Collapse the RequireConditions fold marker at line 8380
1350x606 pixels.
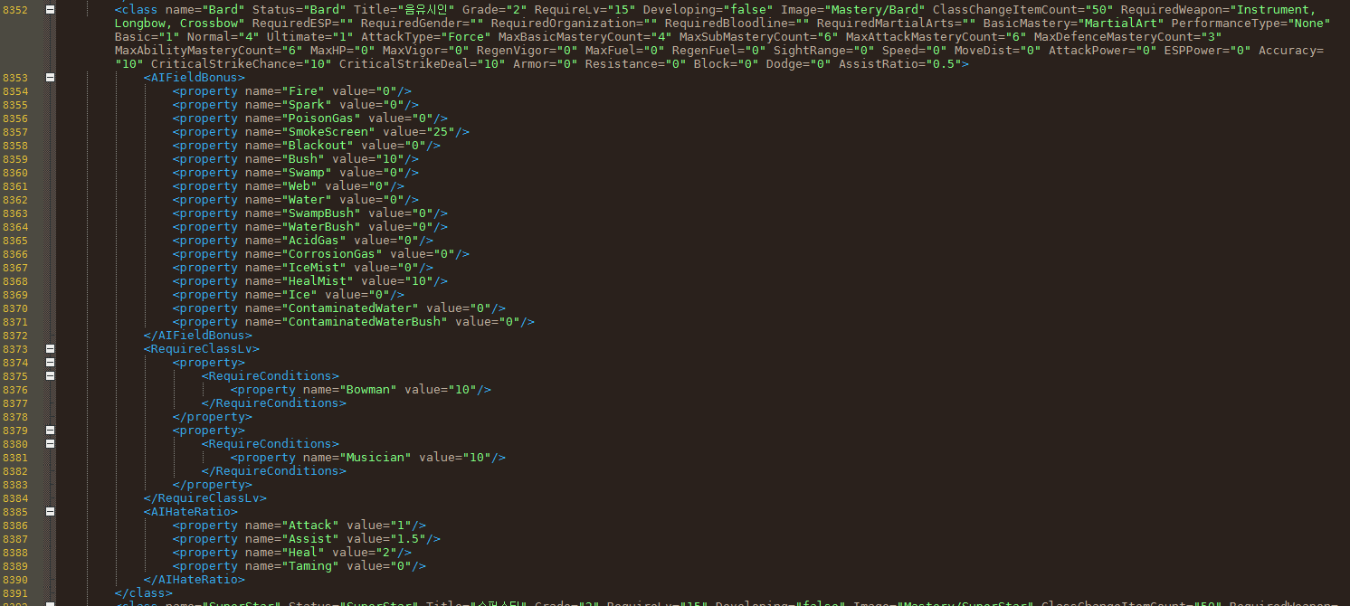[x=50, y=443]
